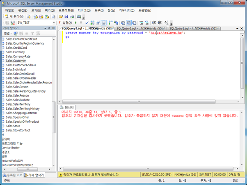
Task: Click the Object Explorer filter icon
Action: click(x=32, y=34)
